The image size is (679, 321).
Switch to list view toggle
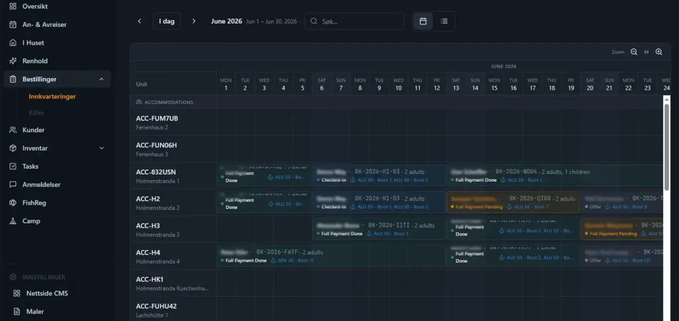444,21
